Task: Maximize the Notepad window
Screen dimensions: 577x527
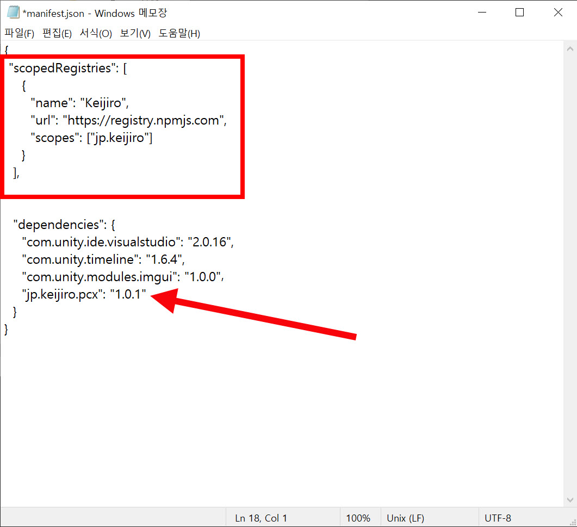Action: click(x=519, y=13)
